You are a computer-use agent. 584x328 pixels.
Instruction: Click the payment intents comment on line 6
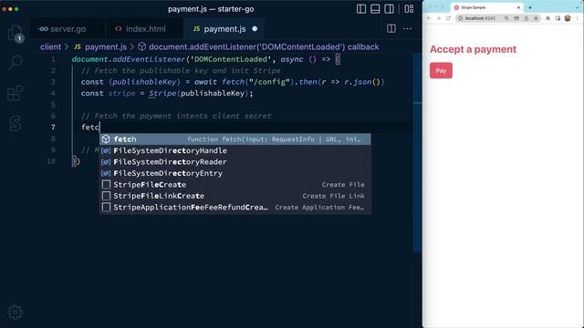pyautogui.click(x=176, y=116)
